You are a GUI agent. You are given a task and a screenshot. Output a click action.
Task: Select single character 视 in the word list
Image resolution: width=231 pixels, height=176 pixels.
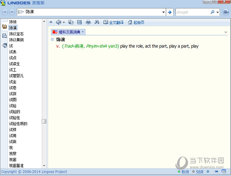click(11, 148)
